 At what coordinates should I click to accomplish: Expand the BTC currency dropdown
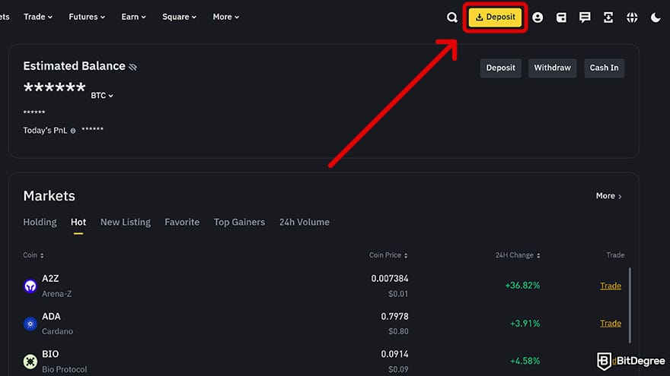[102, 96]
